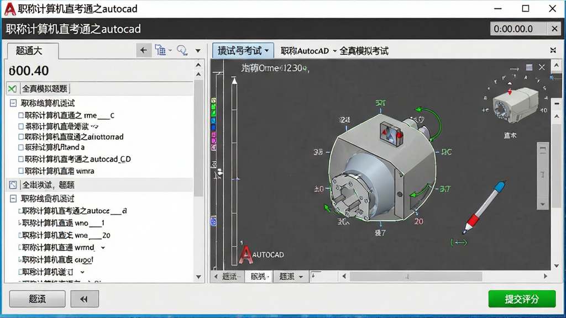Click the green 提交评分 submit button
The width and height of the screenshot is (566, 318).
(x=522, y=299)
